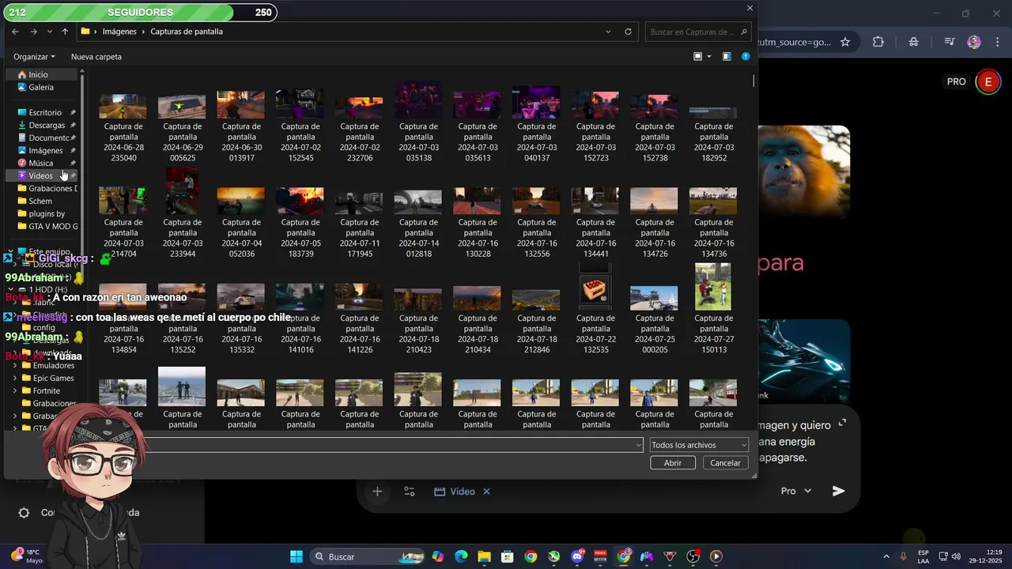Viewport: 1012px width, 569px height.
Task: Click the Capturas de pantalla breadcrumb
Action: [x=187, y=32]
